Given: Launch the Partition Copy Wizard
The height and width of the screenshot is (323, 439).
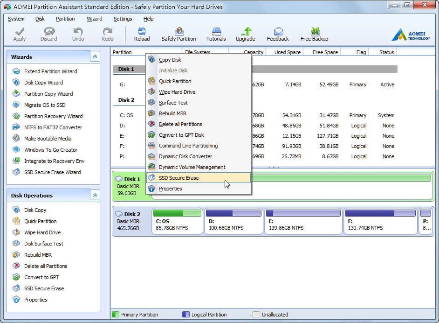Looking at the screenshot, I should tap(48, 94).
